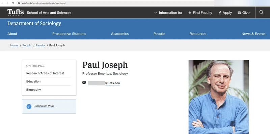Screen dimensions: 270x134
Task: Expand the Information for dropdown
Action: pos(168,13)
